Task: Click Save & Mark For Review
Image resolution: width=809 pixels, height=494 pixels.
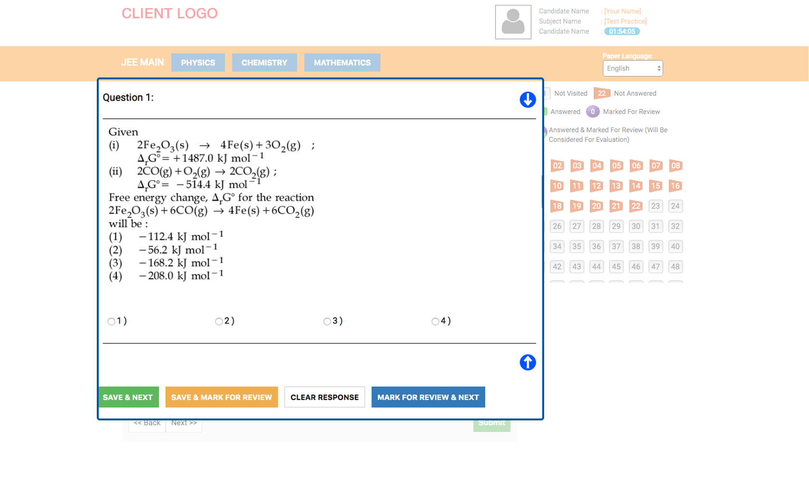Action: 222,397
